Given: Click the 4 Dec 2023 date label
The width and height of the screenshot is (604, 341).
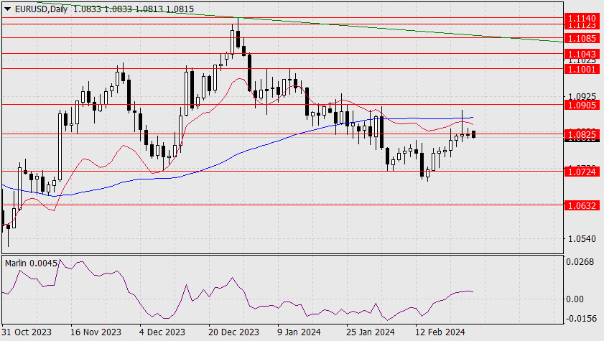Looking at the screenshot, I should click(x=162, y=332).
